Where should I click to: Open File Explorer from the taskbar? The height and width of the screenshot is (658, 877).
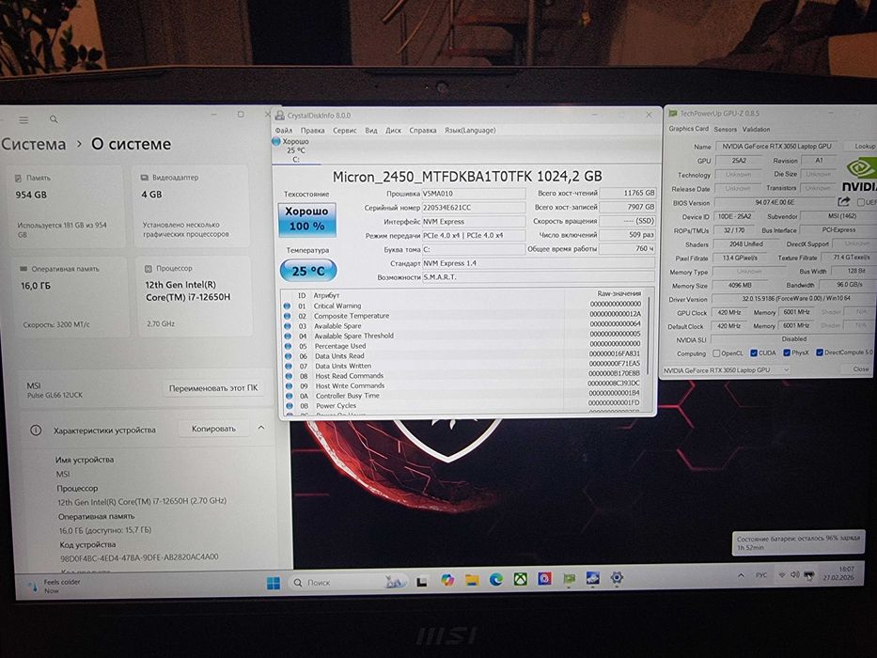(472, 580)
